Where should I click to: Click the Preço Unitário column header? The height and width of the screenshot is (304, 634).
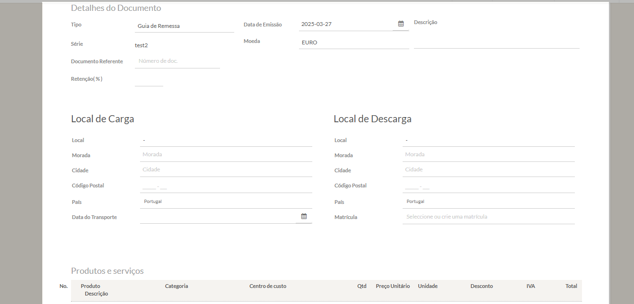(x=393, y=286)
